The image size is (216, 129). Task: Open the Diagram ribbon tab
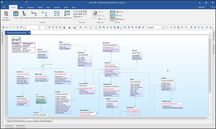[30, 8]
